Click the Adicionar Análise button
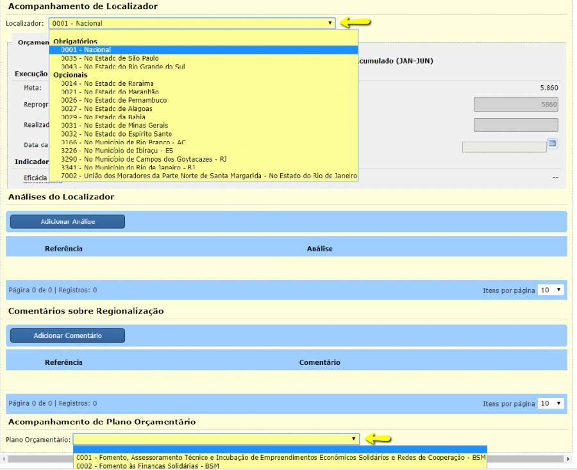This screenshot has width=577, height=470. pyautogui.click(x=68, y=222)
